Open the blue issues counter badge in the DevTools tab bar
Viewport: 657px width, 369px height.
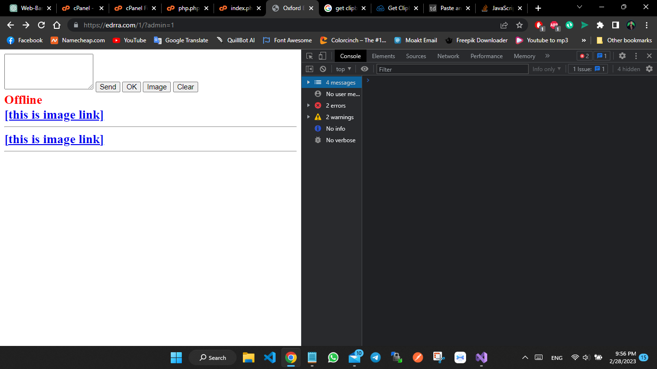click(602, 56)
